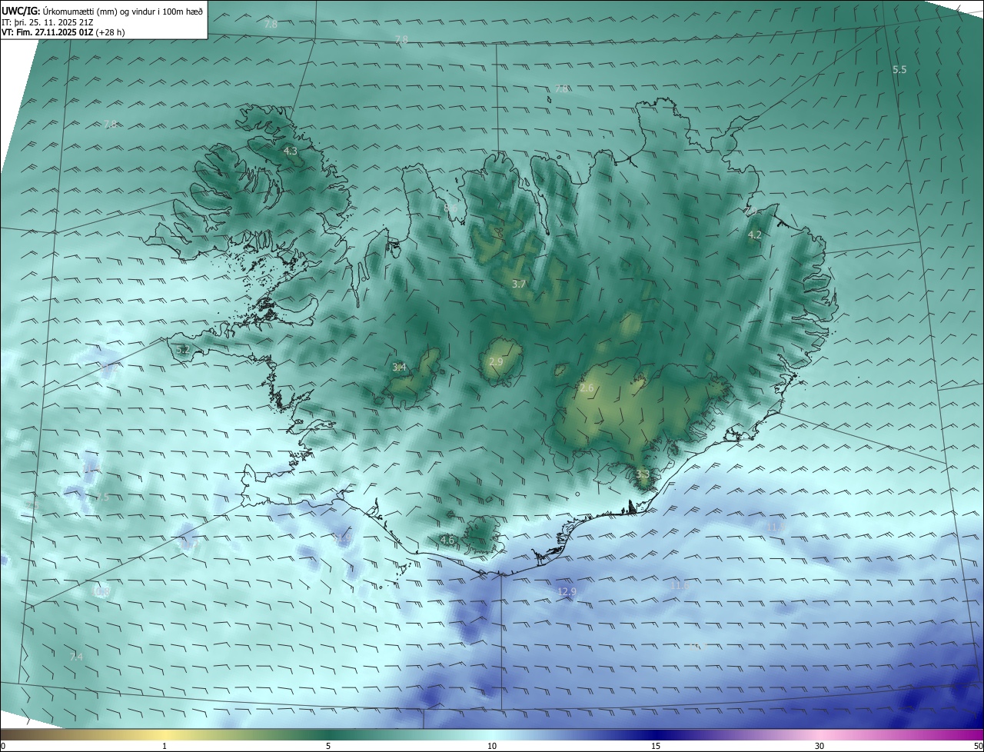Image resolution: width=984 pixels, height=752 pixels.
Task: Click the 2.6 value label on Vatnajökull
Action: pyautogui.click(x=587, y=388)
